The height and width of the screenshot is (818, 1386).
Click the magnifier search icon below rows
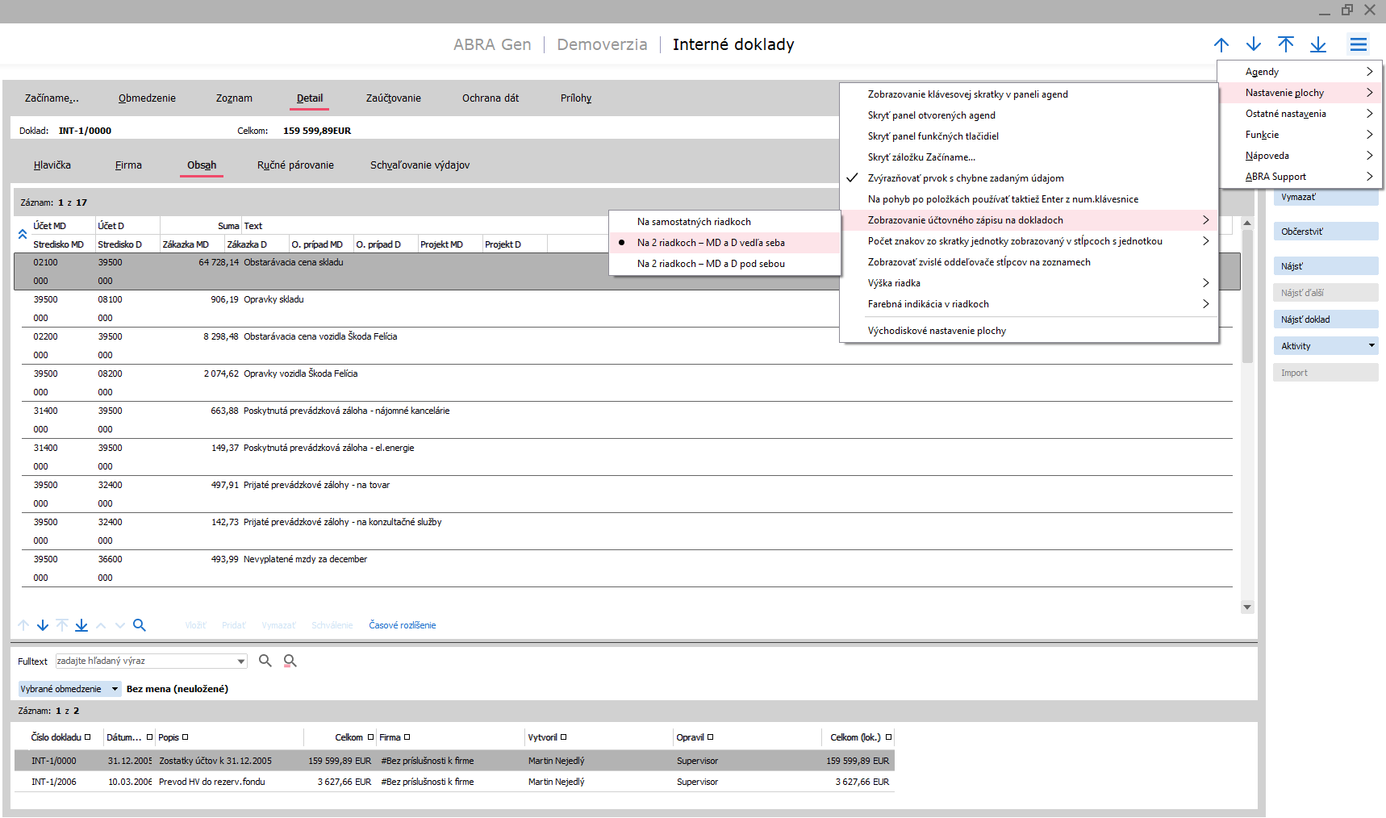coord(140,625)
